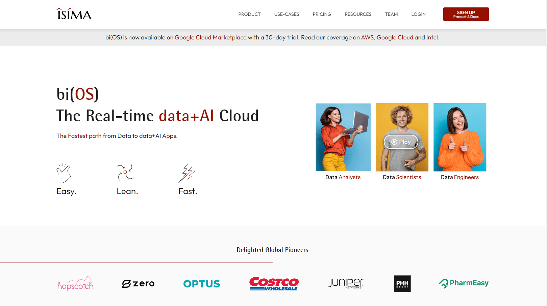Image resolution: width=547 pixels, height=306 pixels.
Task: Open the Google Cloud coverage link
Action: tap(395, 37)
